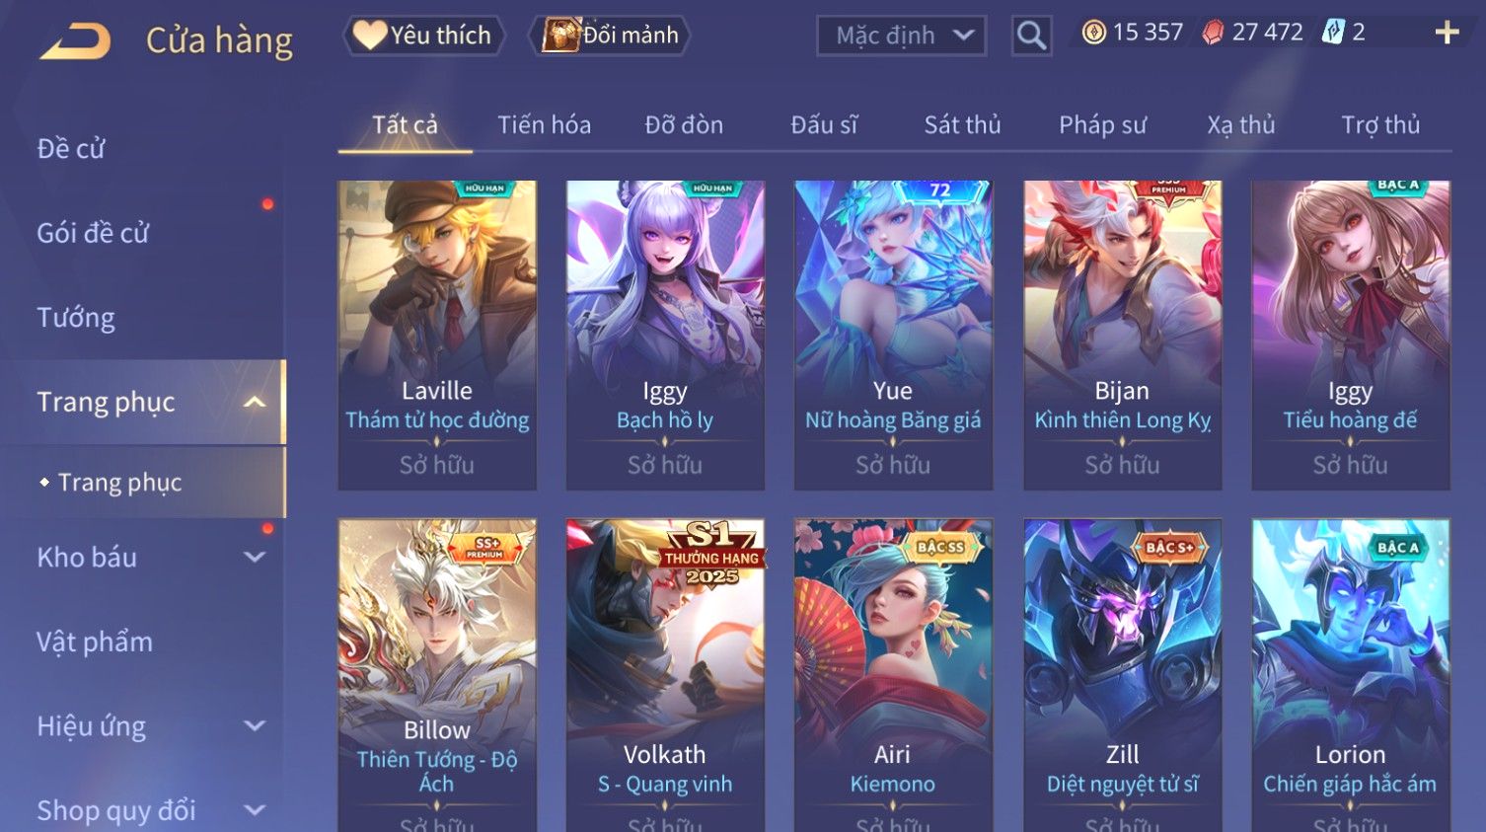Switch to the Sát thủ tab

[962, 125]
